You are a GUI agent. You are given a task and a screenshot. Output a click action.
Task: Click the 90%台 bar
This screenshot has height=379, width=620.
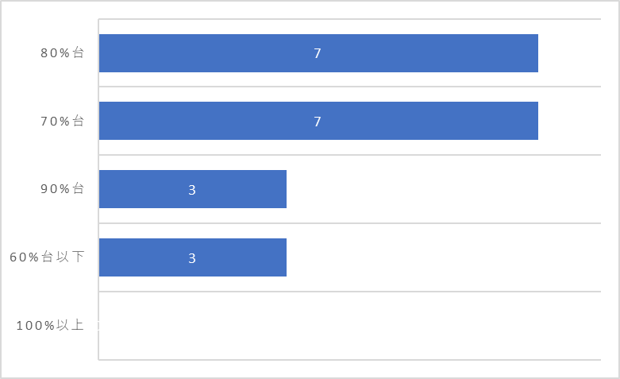click(x=193, y=189)
